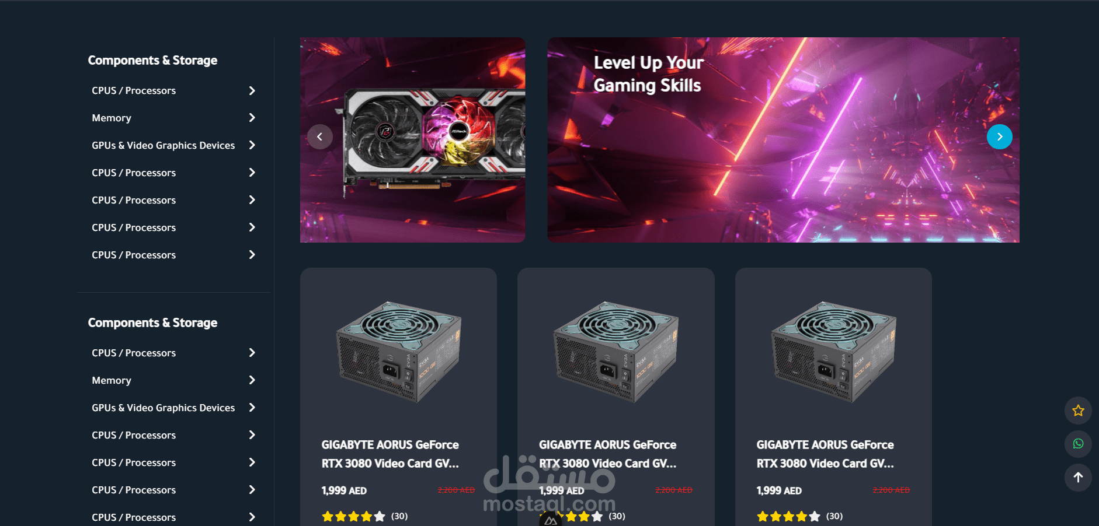Click the graphics card banner image

[412, 140]
